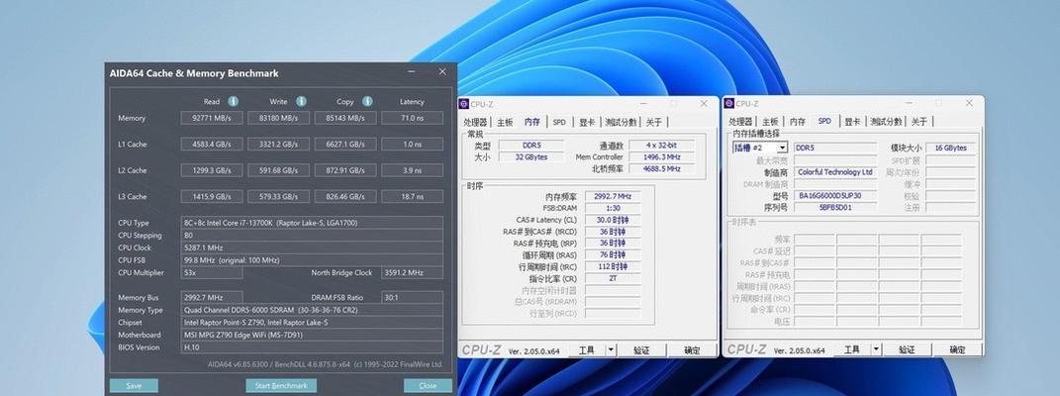Click the L2 Cache latency value 3.9 ns
The image size is (1060, 396).
tap(413, 171)
